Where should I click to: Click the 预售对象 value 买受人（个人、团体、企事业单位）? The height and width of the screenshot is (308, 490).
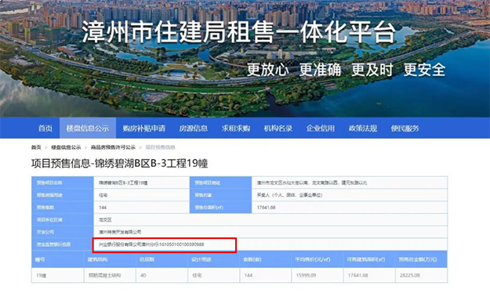click(289, 195)
